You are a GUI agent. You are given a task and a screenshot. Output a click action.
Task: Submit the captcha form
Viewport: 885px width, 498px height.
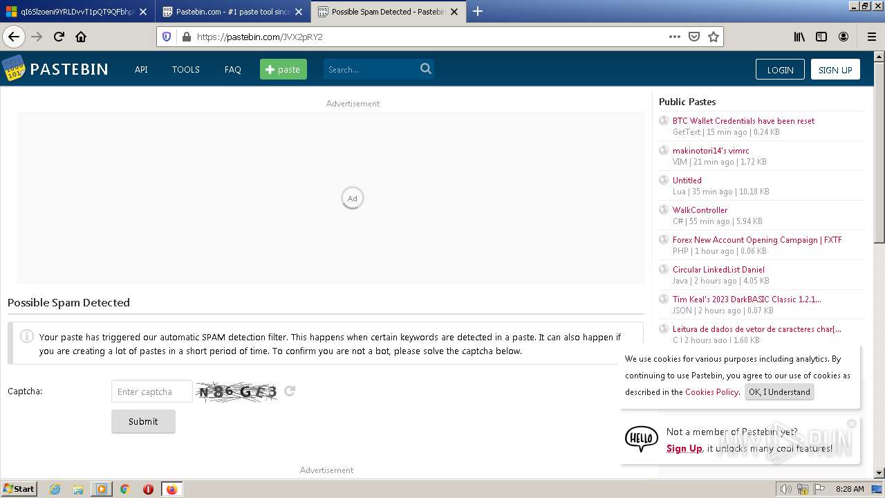tap(143, 421)
